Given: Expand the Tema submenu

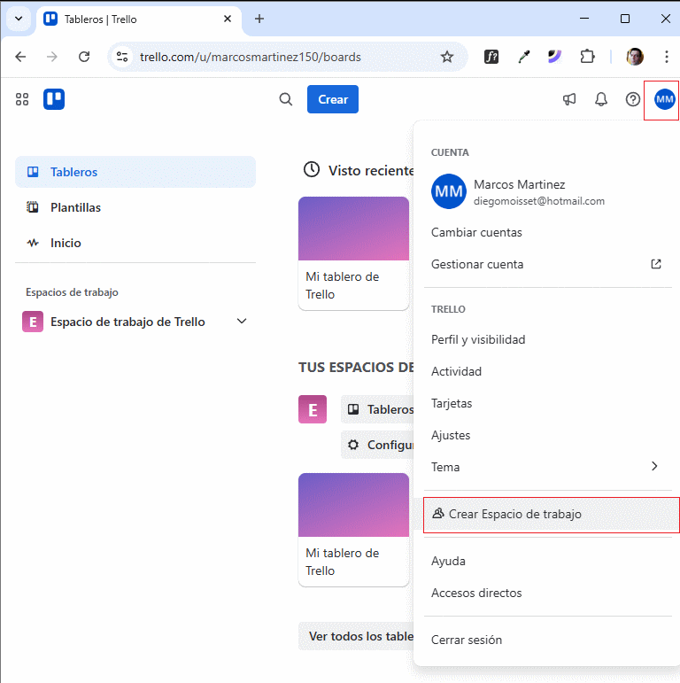Looking at the screenshot, I should (x=654, y=467).
